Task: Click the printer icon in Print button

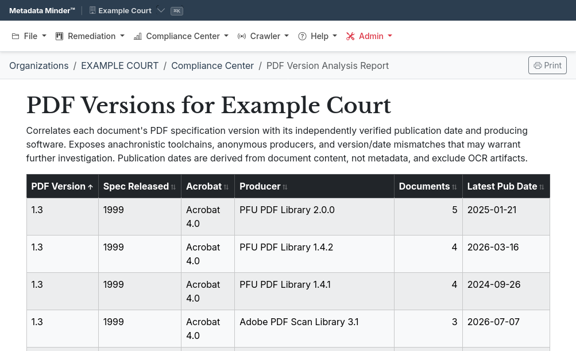Action: [x=538, y=65]
